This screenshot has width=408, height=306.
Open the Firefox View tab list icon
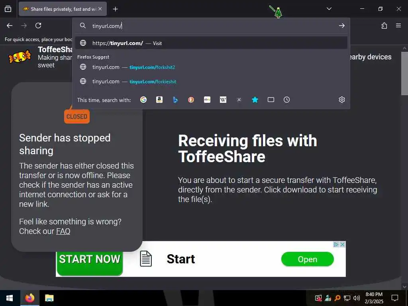(x=8, y=9)
